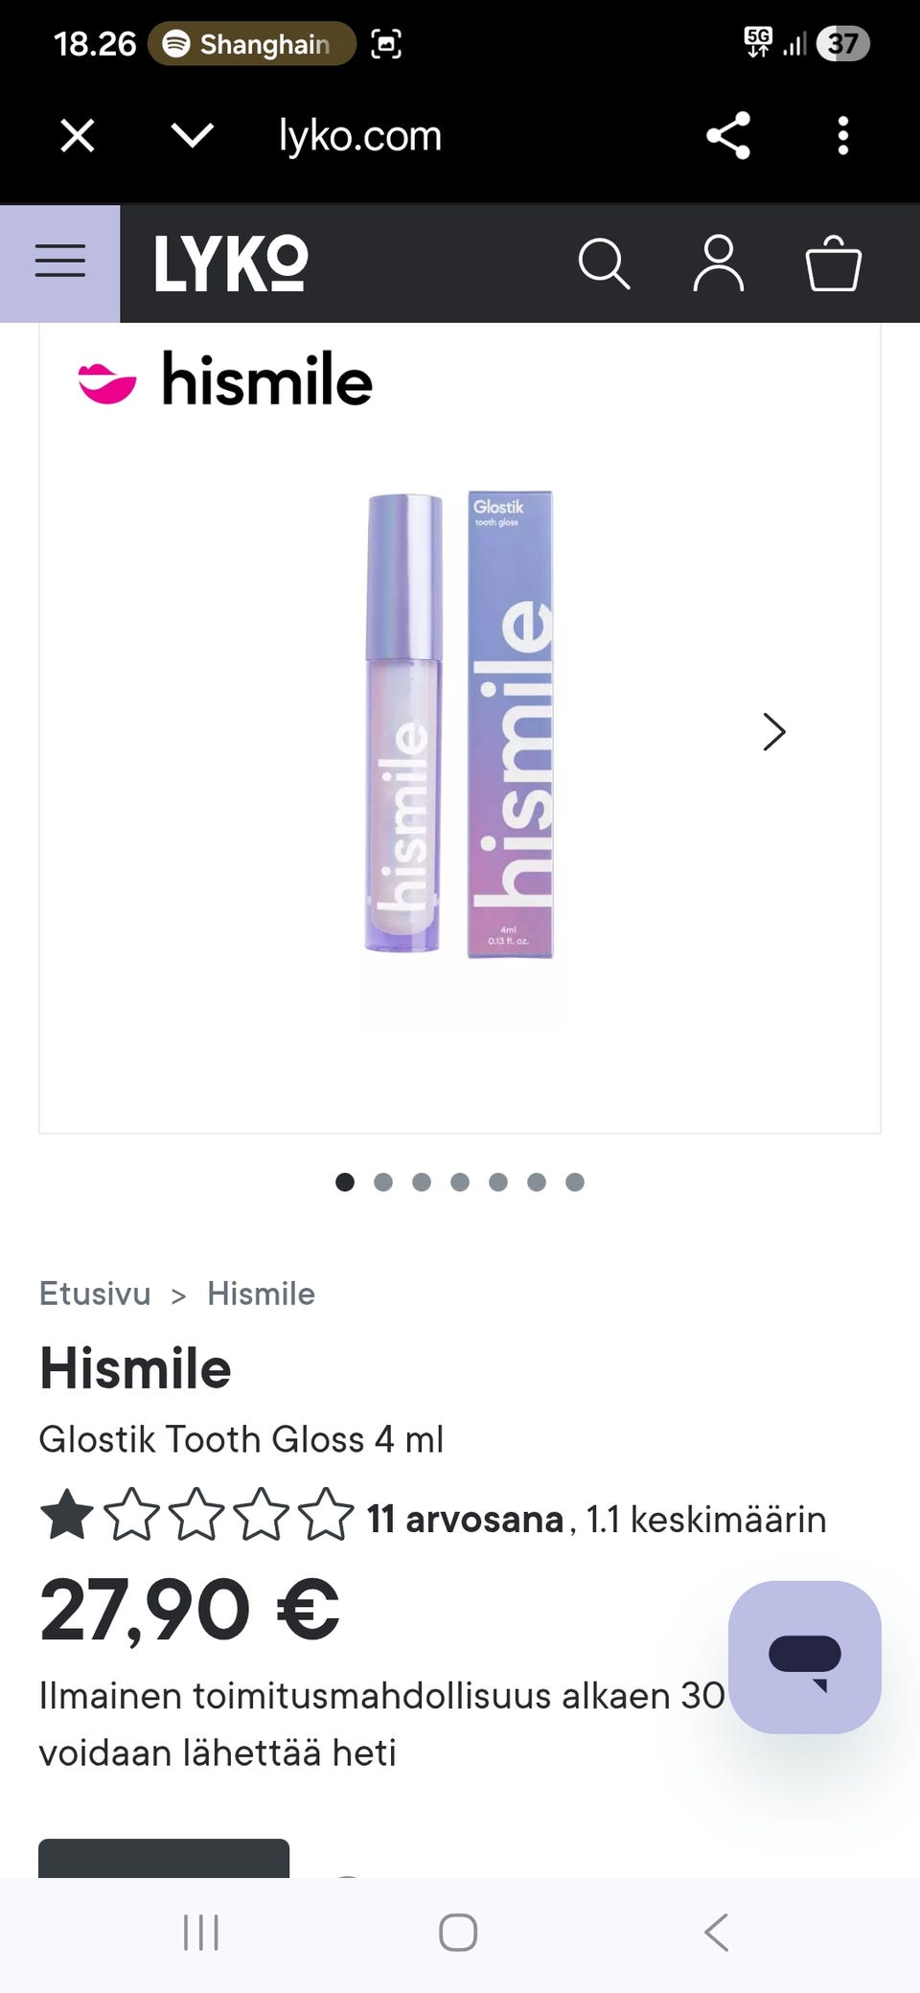Tap the LYKO logo
This screenshot has width=920, height=1993.
231,263
